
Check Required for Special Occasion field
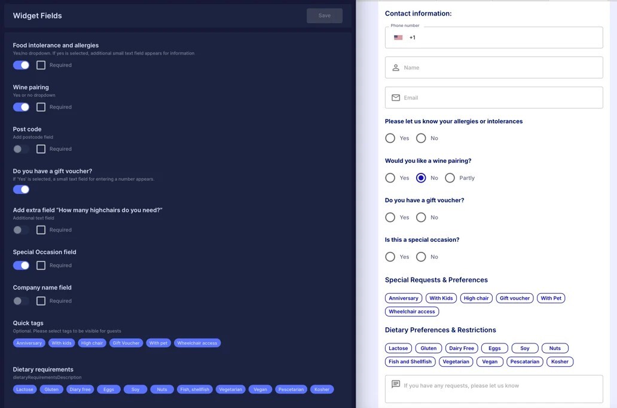coord(40,265)
